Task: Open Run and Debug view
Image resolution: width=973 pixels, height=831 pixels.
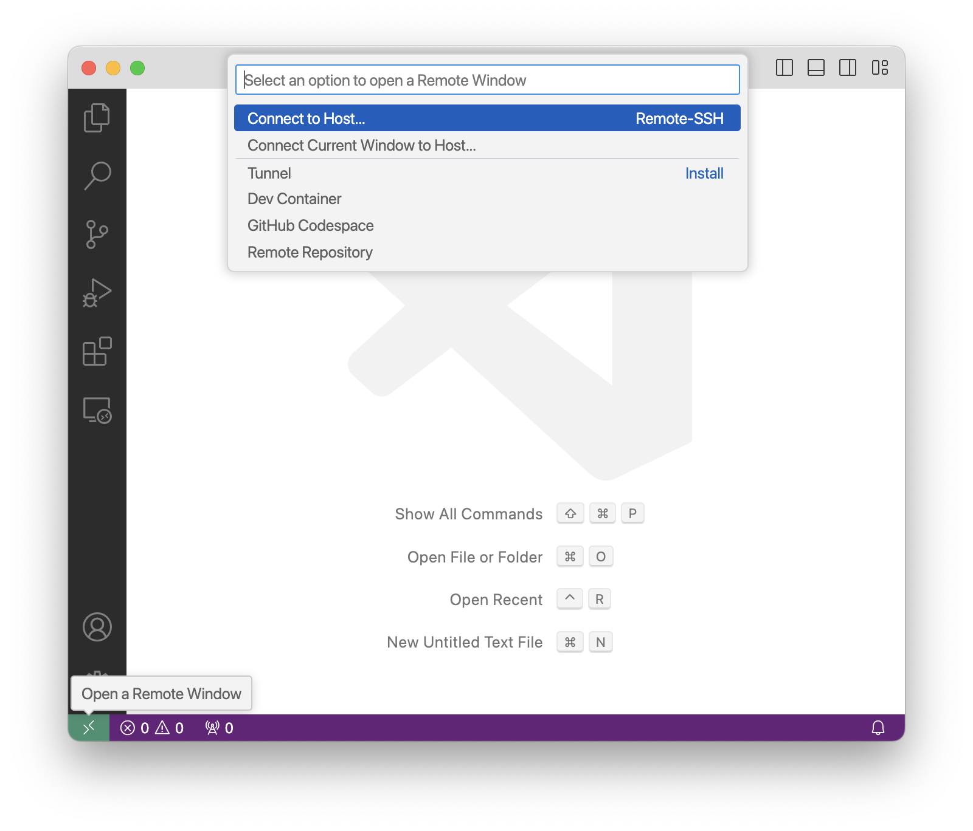Action: click(x=97, y=293)
